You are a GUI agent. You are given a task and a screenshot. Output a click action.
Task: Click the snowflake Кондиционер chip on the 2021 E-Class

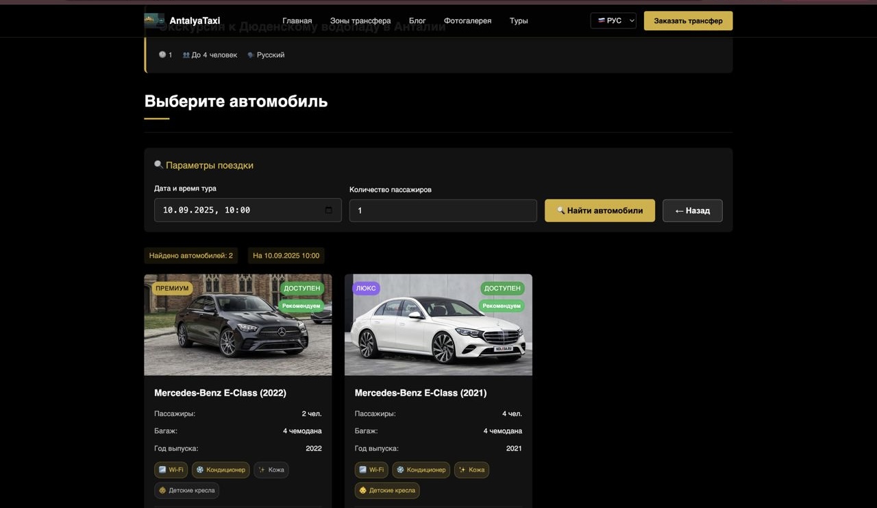tap(421, 470)
